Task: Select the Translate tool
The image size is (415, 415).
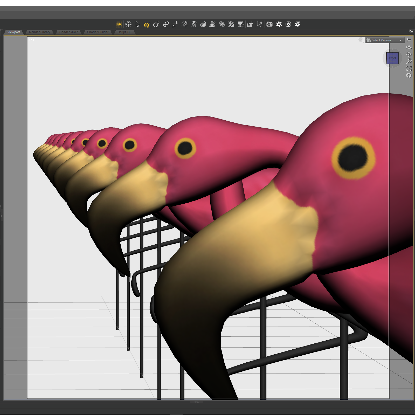Action: [x=165, y=24]
